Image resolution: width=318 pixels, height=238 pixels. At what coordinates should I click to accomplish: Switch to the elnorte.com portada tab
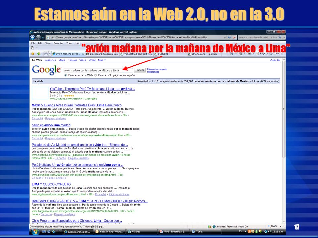(x=204, y=54)
